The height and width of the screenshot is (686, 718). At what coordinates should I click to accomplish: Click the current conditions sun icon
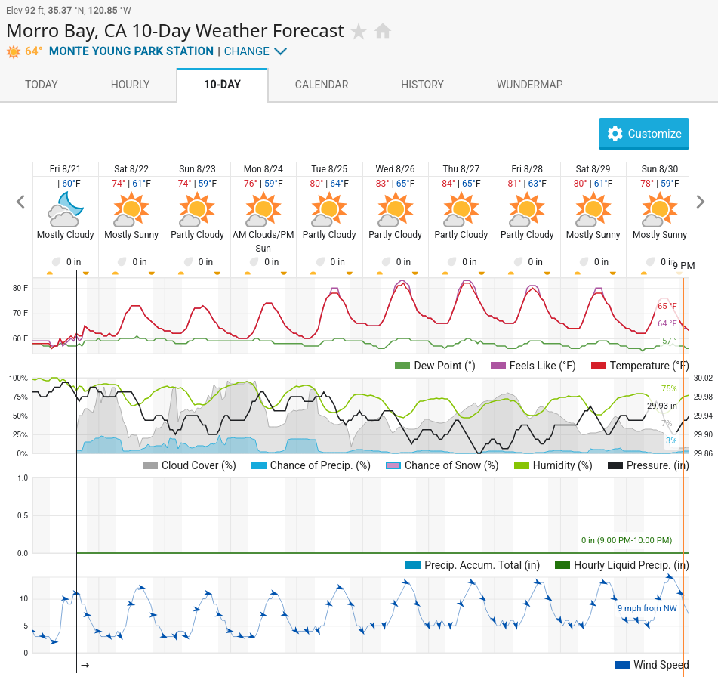coord(14,52)
